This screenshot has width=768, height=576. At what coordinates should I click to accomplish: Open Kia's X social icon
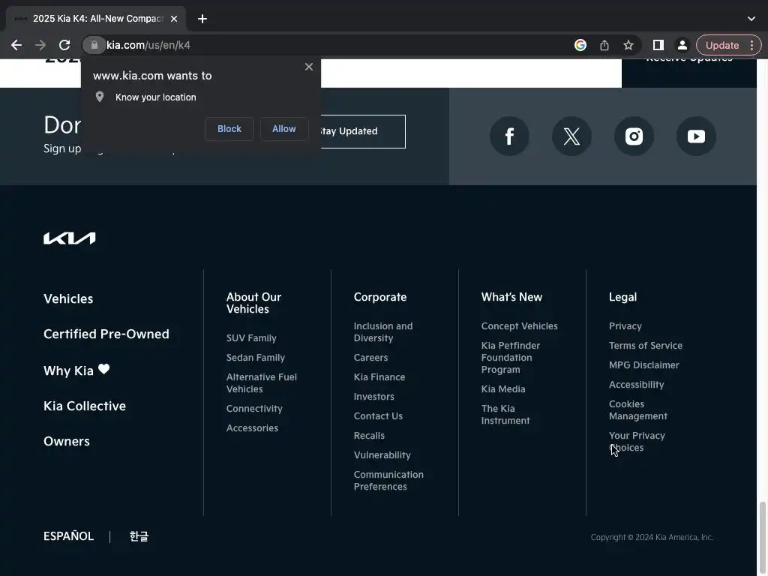click(x=571, y=136)
